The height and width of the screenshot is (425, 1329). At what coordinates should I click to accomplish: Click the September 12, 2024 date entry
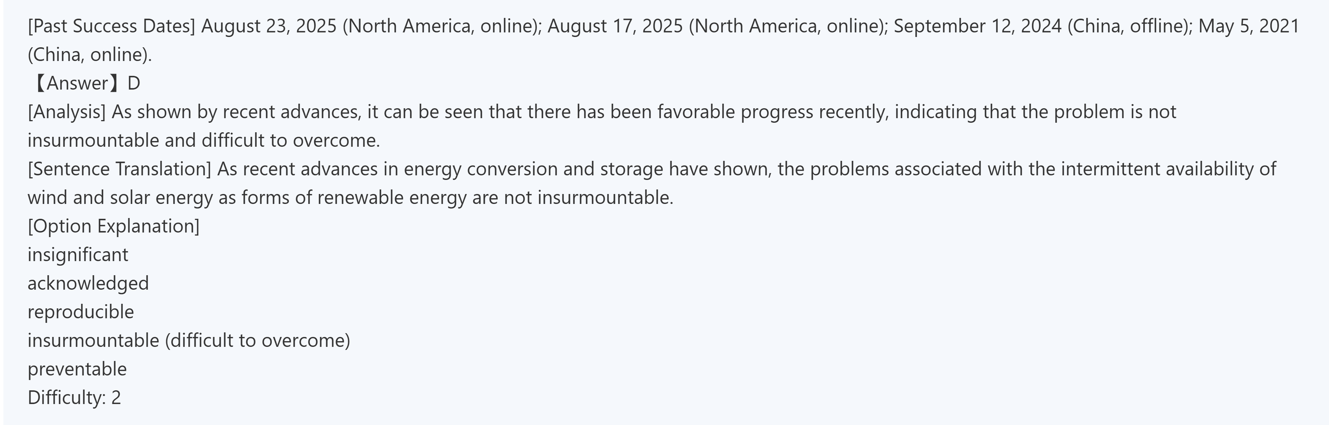pyautogui.click(x=977, y=26)
